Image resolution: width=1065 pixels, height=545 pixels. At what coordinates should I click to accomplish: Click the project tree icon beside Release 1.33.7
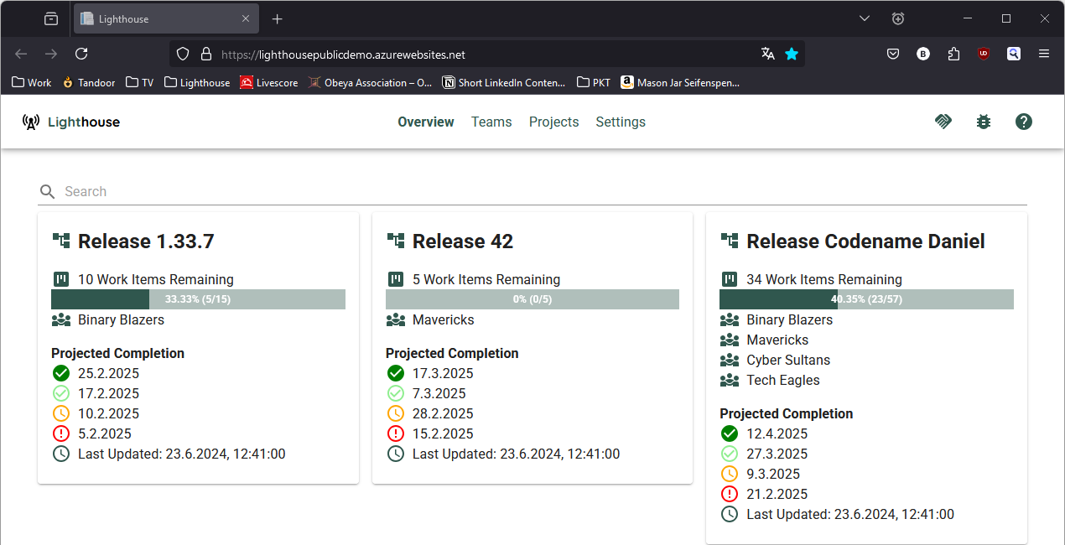coord(61,241)
